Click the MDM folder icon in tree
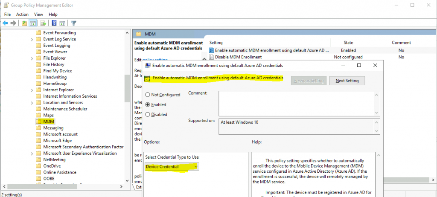The image size is (437, 197). pos(38,122)
